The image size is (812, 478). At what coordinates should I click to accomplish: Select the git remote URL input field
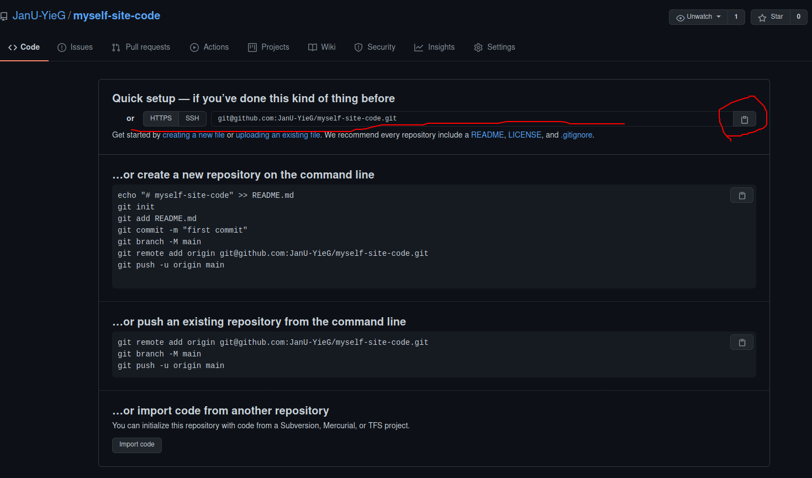click(x=387, y=118)
